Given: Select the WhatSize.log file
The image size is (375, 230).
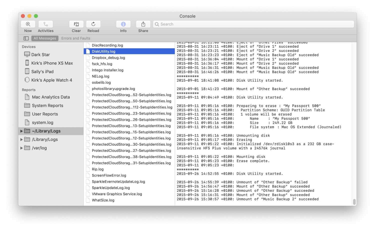Looking at the screenshot, I should click(103, 200).
